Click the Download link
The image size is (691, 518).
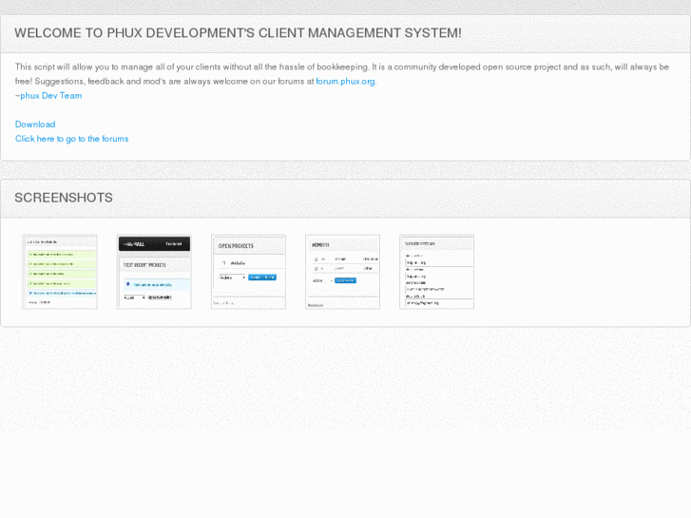tap(35, 125)
